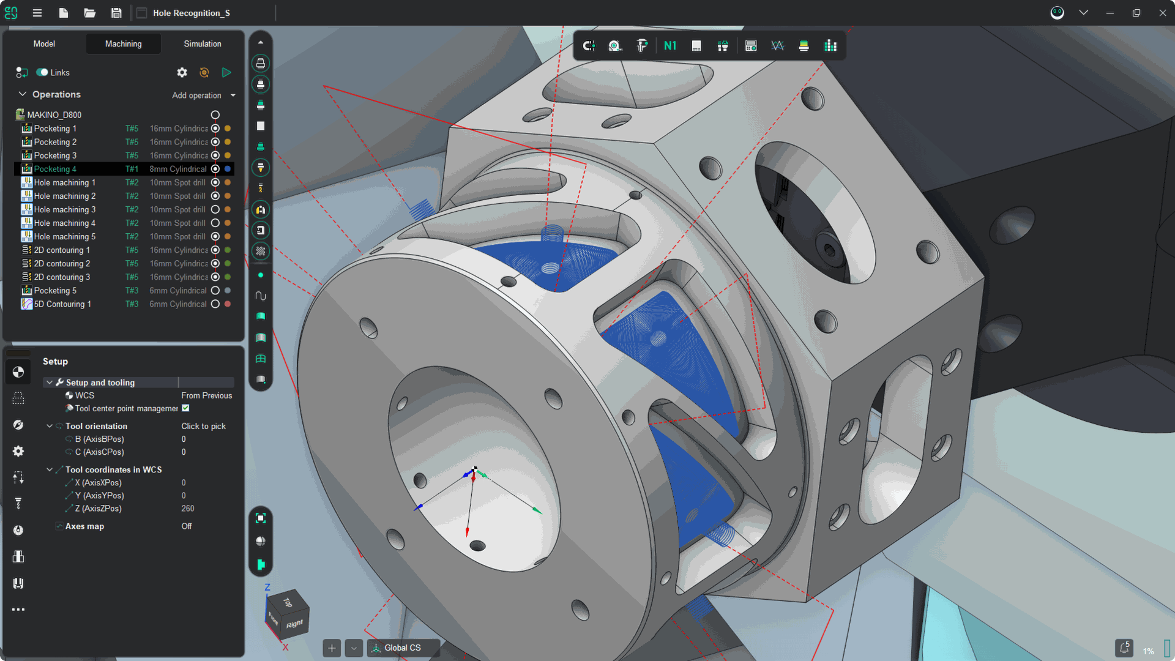
Task: Collapse the Operations section
Action: pos(23,94)
